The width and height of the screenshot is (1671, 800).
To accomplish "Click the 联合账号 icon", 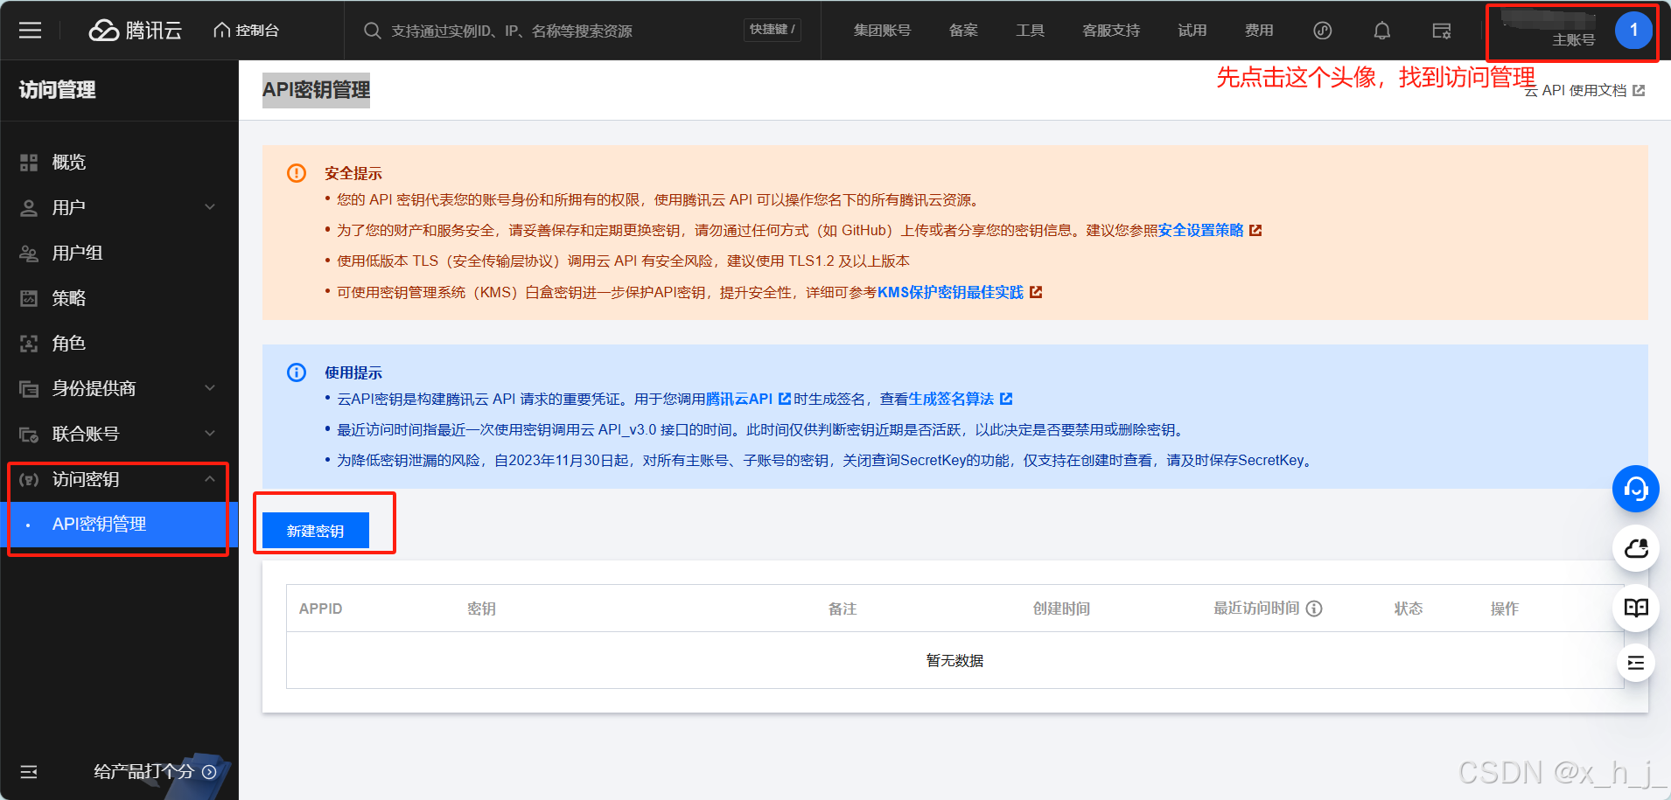I will click(29, 434).
